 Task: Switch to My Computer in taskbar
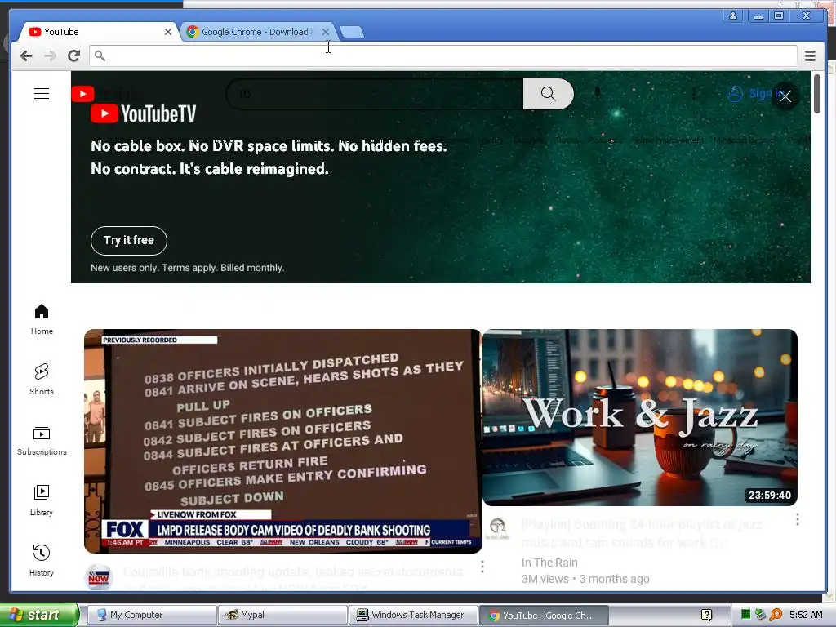(152, 615)
